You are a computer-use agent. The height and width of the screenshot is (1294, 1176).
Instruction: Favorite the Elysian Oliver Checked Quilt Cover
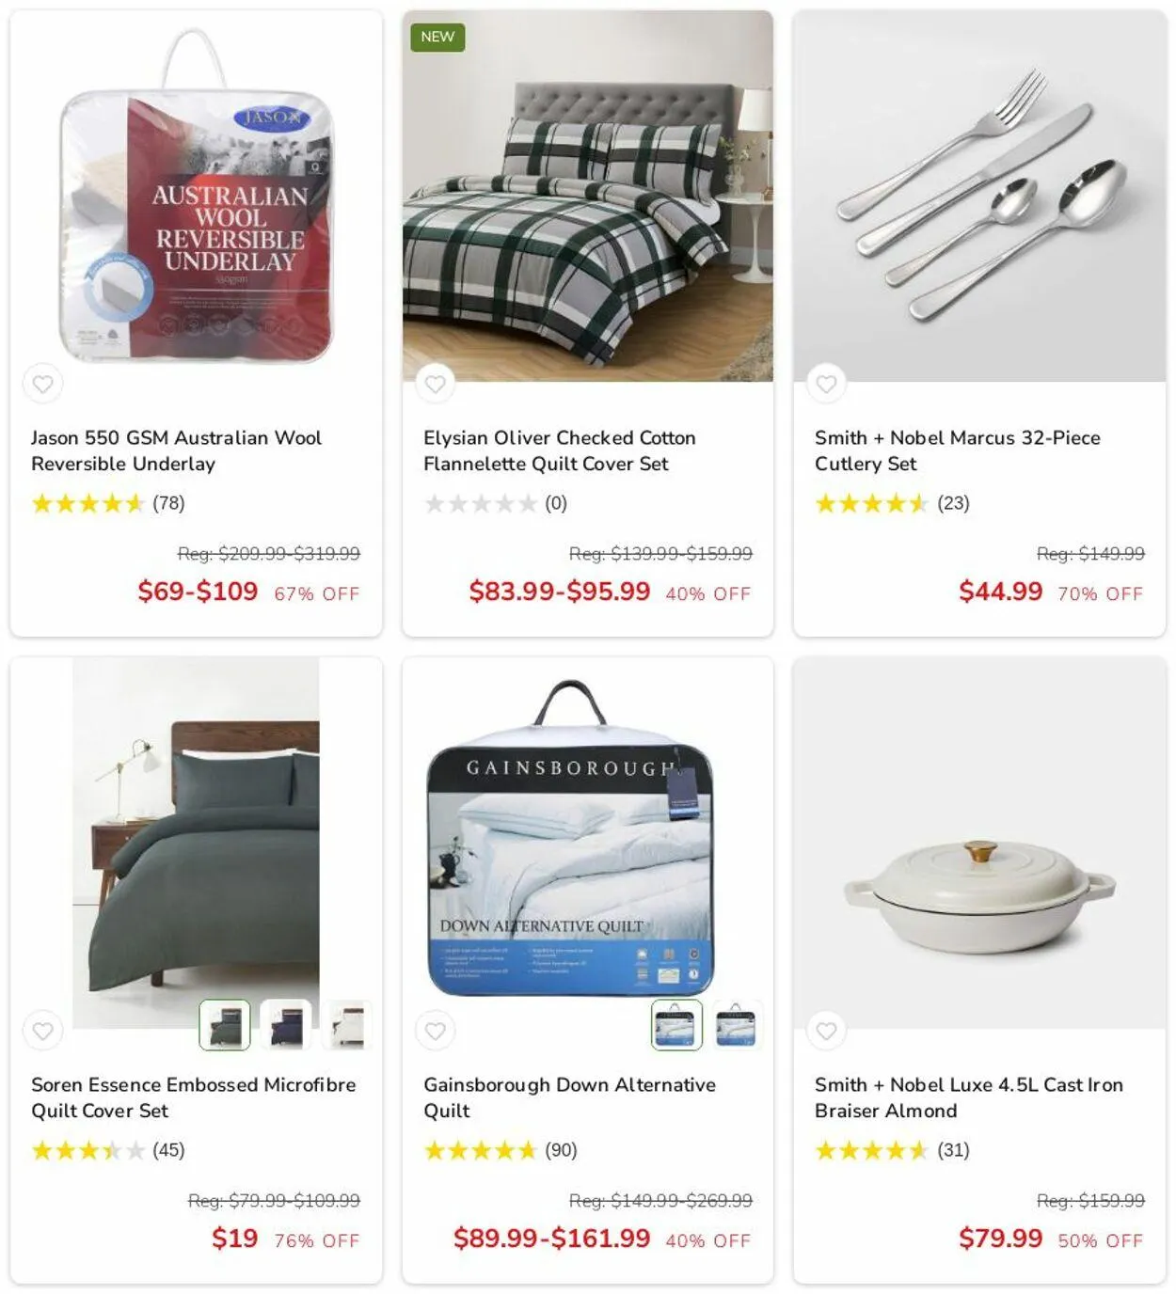(x=435, y=384)
